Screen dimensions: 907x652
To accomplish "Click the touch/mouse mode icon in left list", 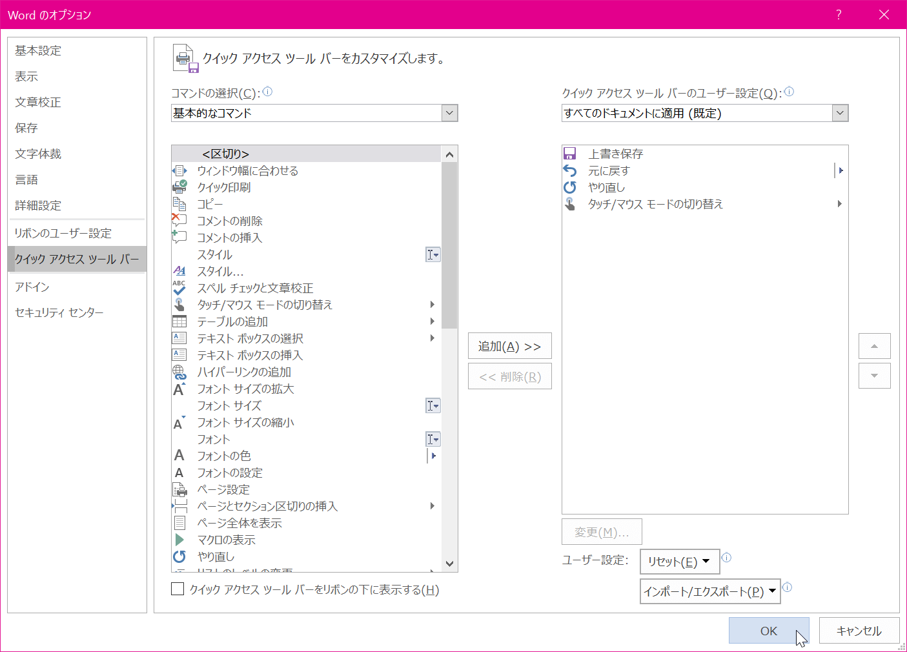I will pyautogui.click(x=179, y=305).
